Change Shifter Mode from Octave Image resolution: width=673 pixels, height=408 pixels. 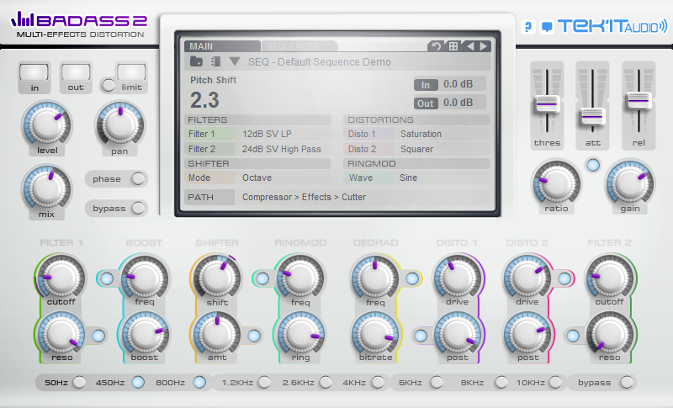257,178
